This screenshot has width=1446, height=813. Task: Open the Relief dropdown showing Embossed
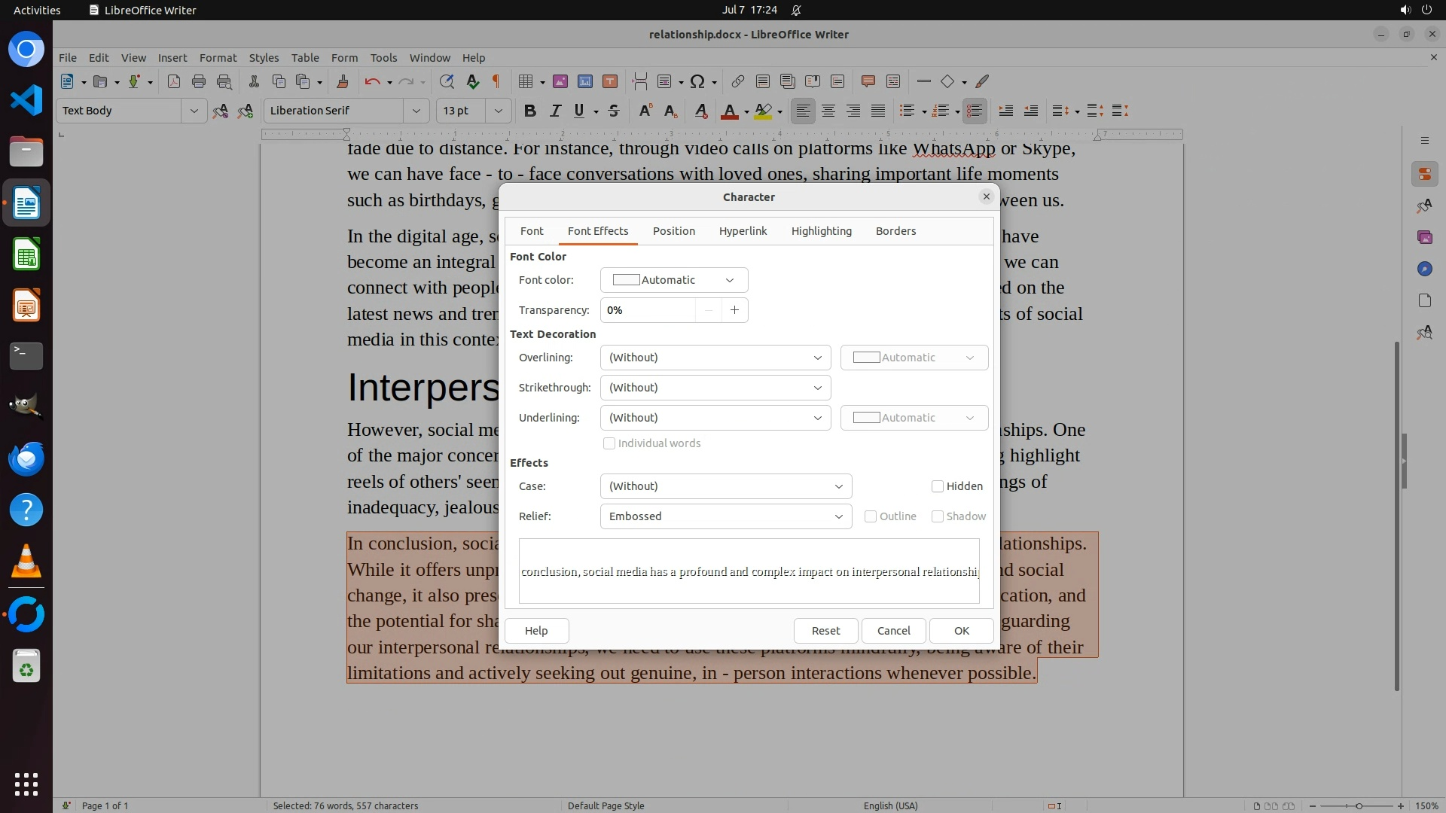coord(725,516)
